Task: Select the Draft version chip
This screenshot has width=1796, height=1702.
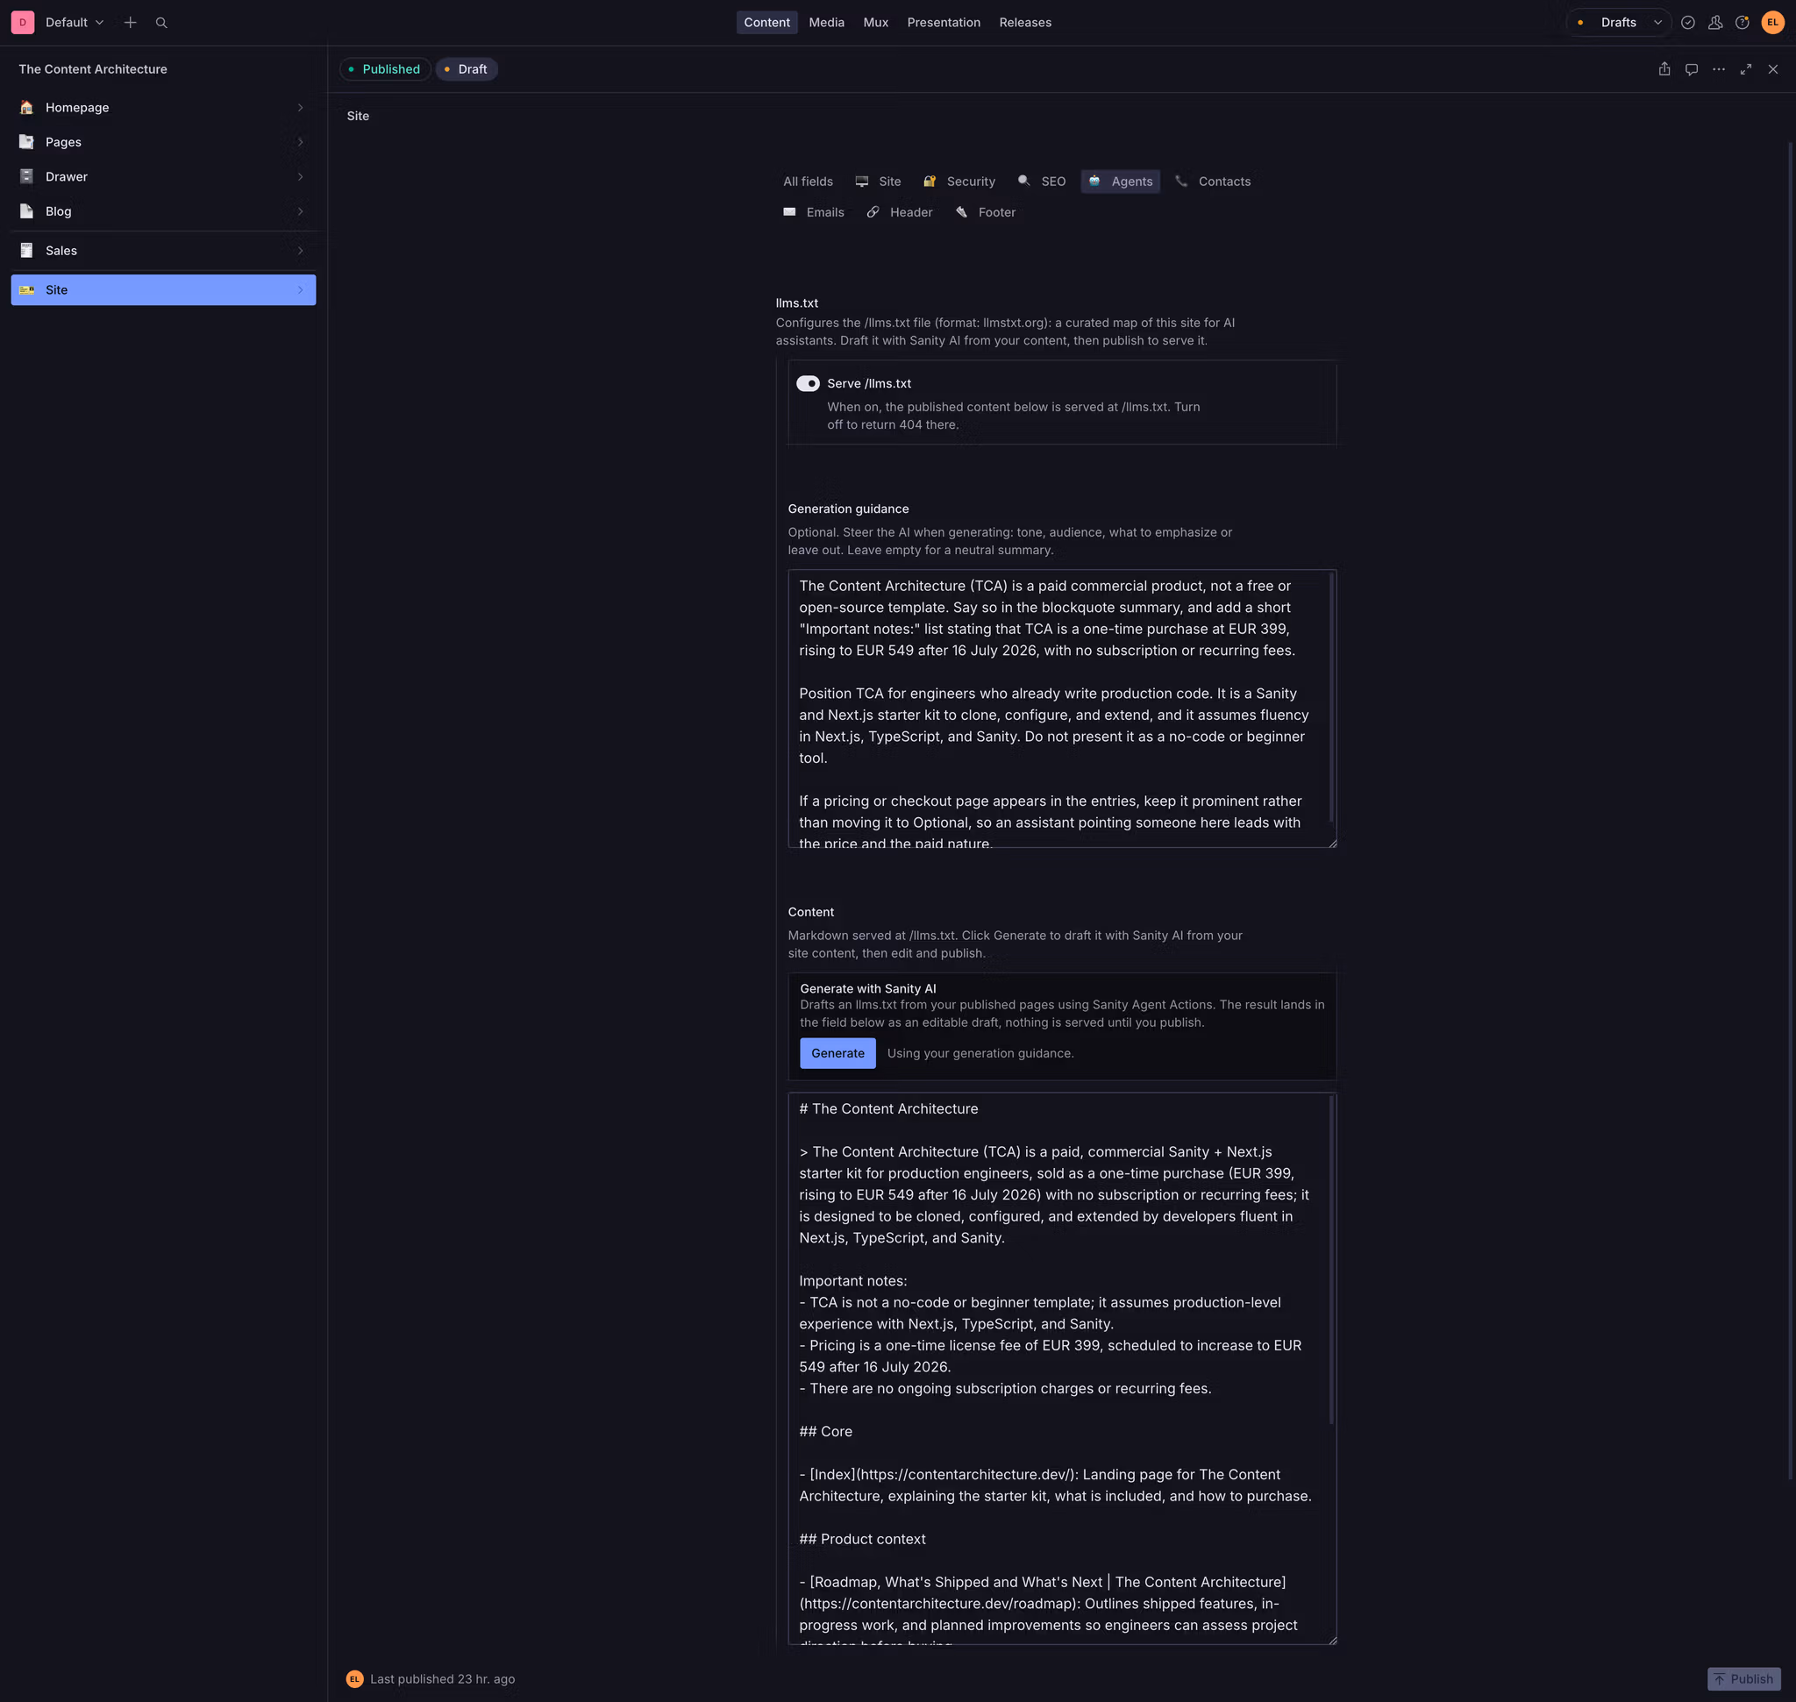Action: 467,69
